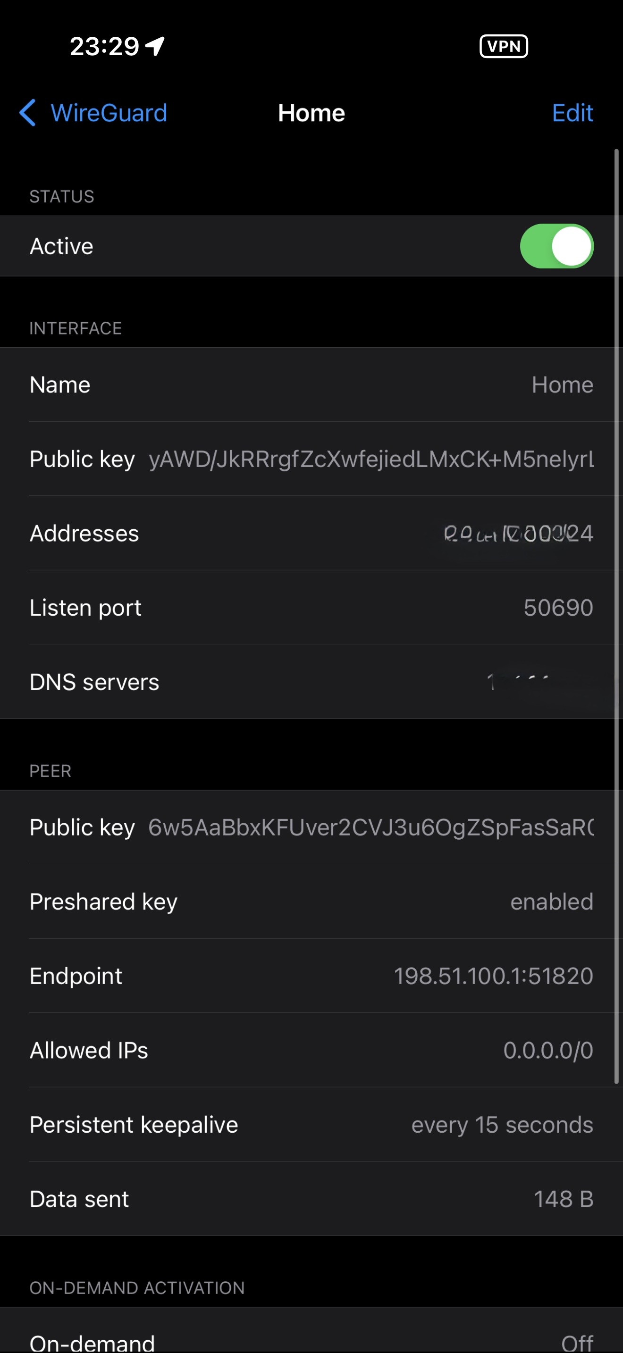Tap the peer Public key row
The height and width of the screenshot is (1353, 623).
point(311,827)
